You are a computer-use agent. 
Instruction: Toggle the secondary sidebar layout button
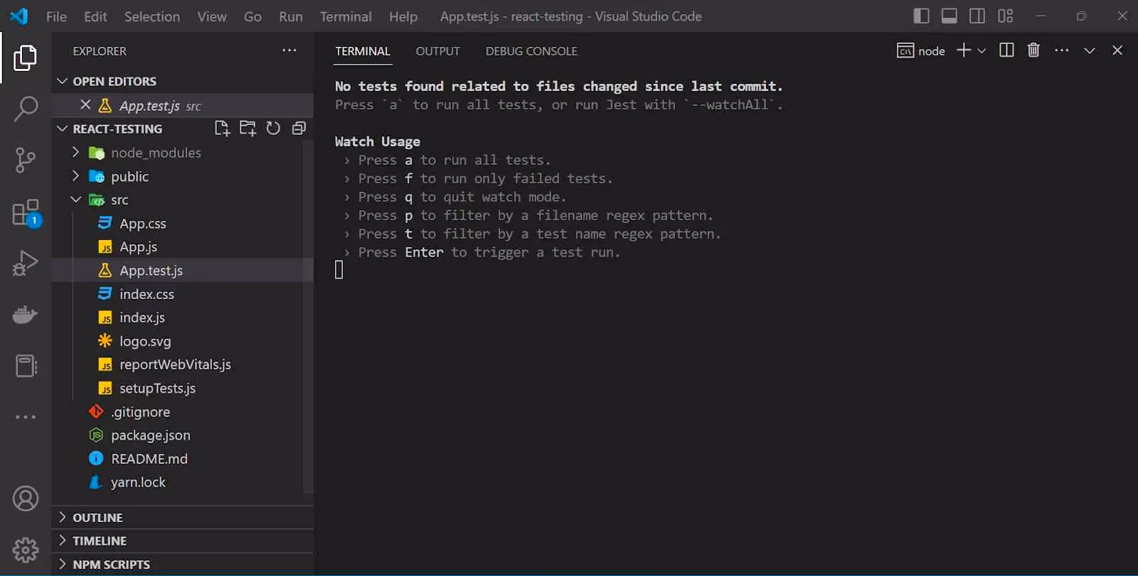[977, 16]
